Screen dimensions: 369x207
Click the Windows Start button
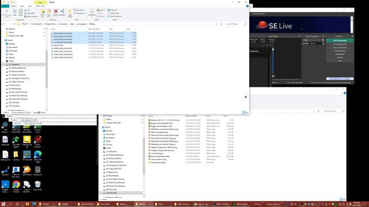point(3,204)
